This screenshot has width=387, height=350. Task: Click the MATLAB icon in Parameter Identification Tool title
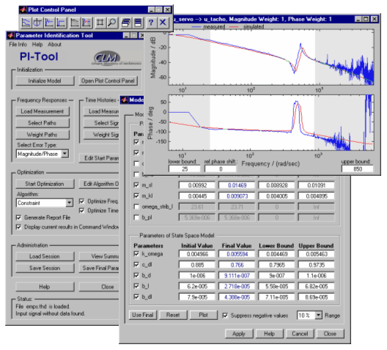[11, 35]
